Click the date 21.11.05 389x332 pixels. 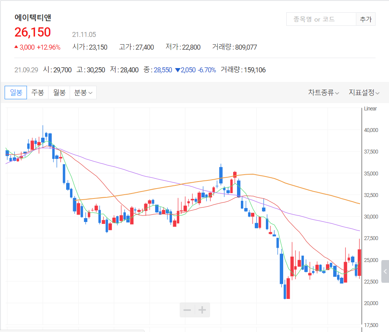click(84, 35)
